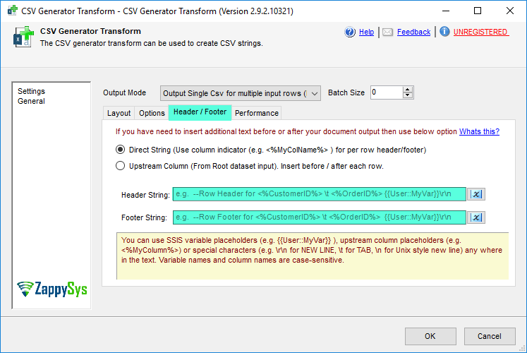Click the yellow SSIS placeholders hint box

pos(313,256)
